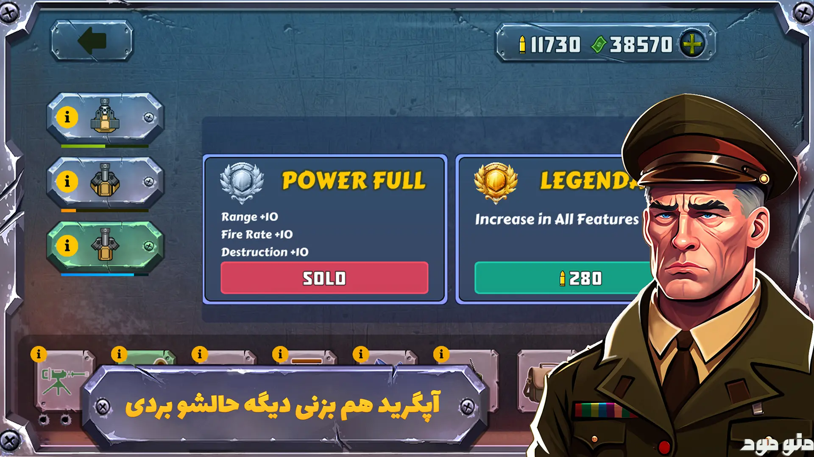Open info icon on sixth bottom weapon slot
Viewport: 814px width, 457px height.
(x=441, y=354)
